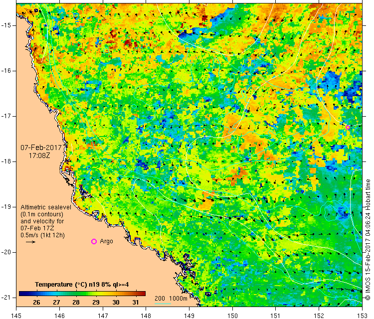Click the colorbar tick value 28

(x=76, y=303)
